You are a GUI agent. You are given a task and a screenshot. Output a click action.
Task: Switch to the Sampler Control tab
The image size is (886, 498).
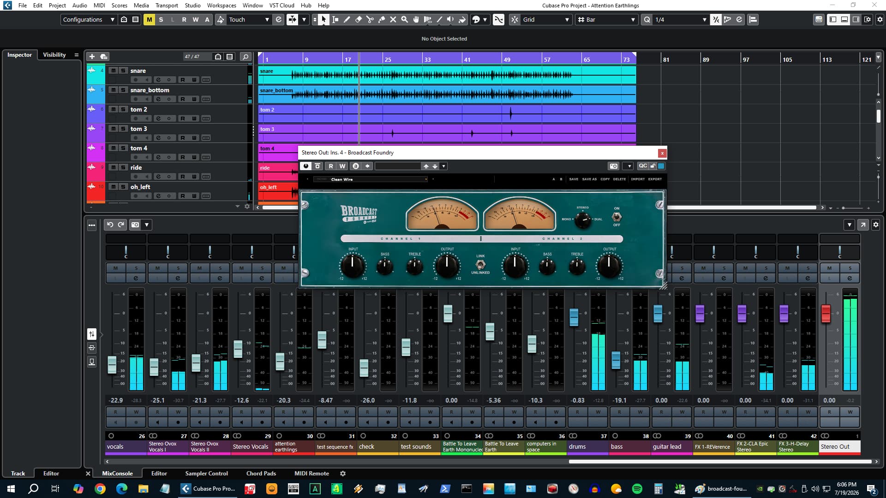click(206, 473)
